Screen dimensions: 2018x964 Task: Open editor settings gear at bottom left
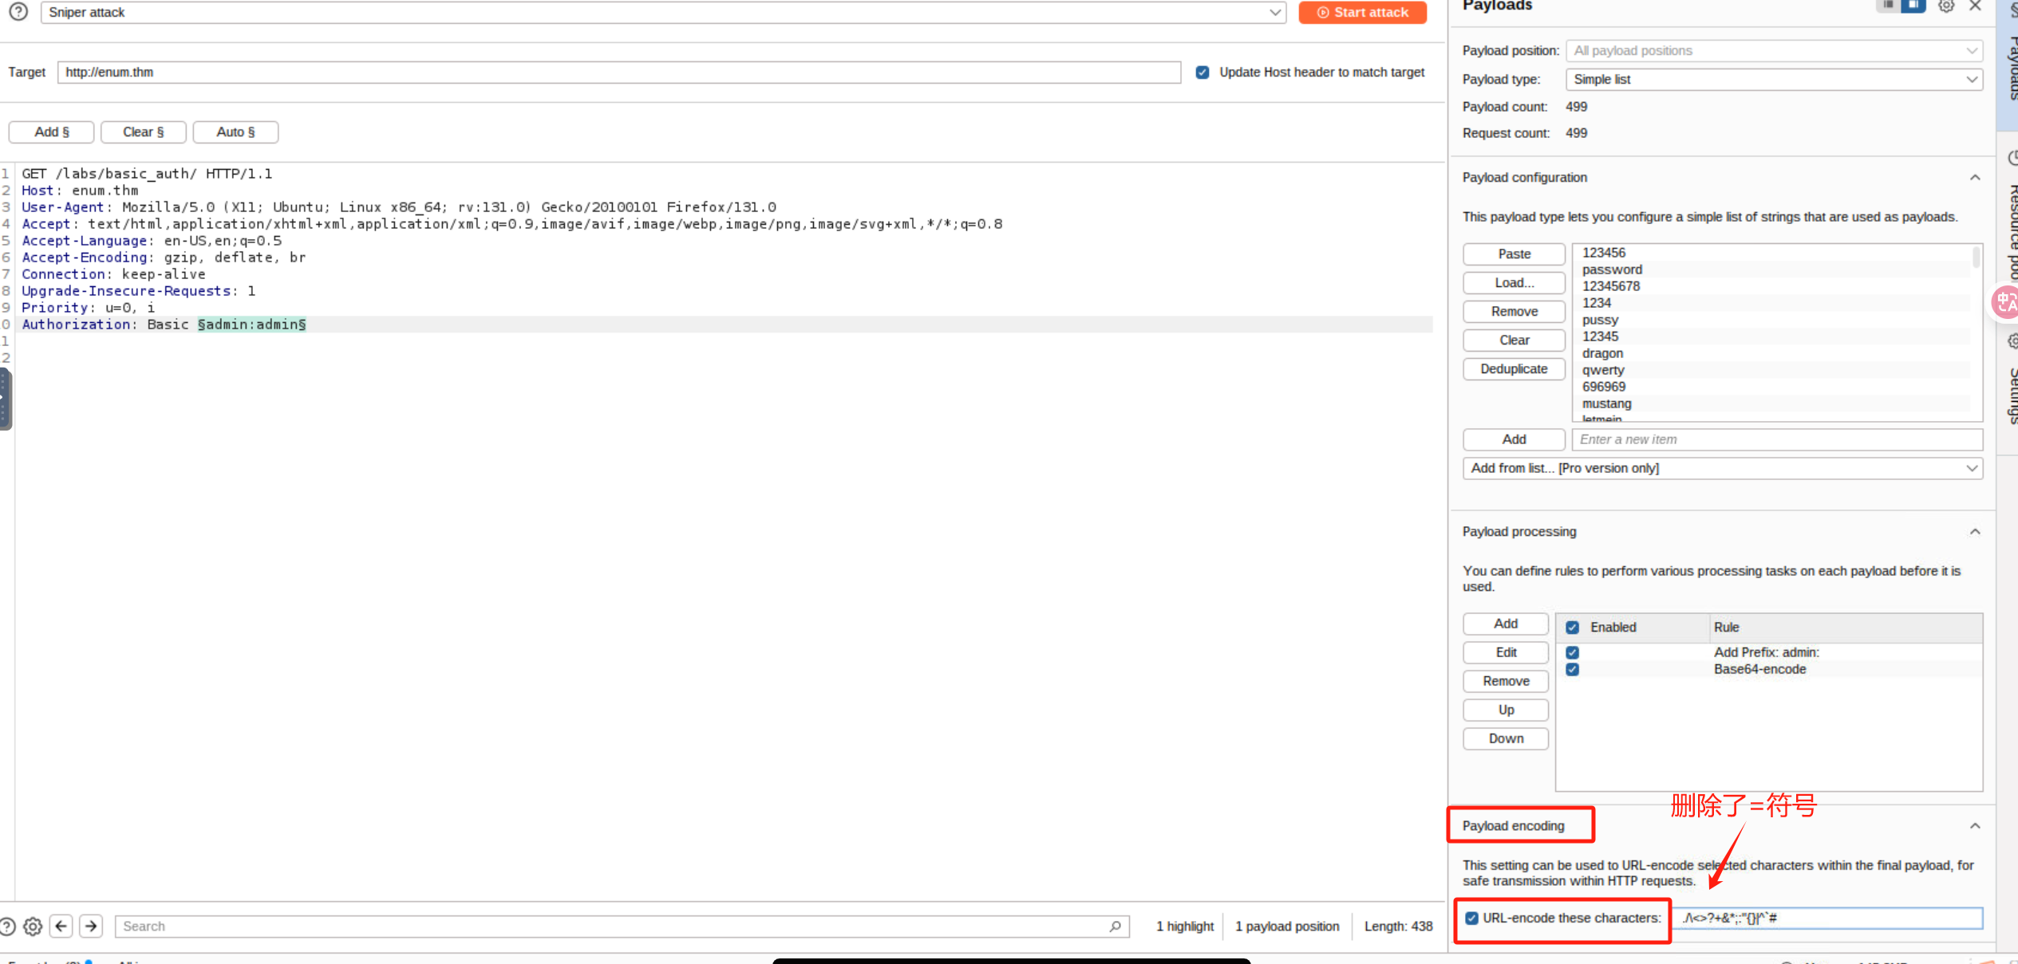[x=33, y=926]
